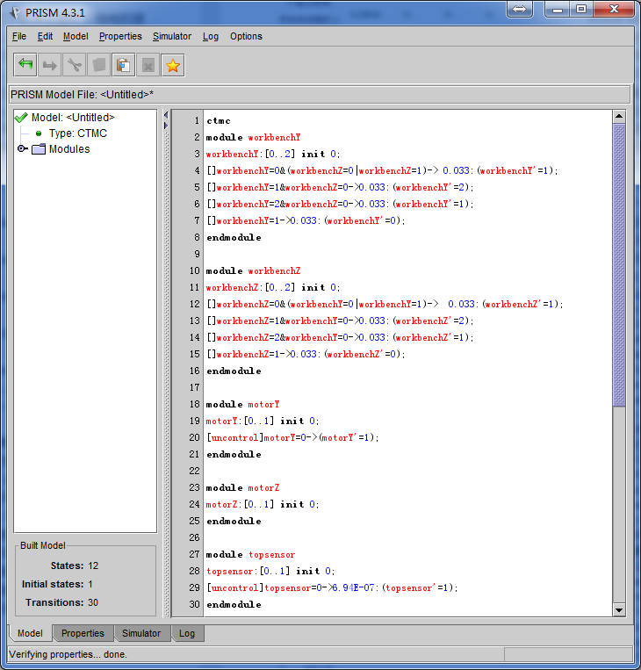This screenshot has height=670, width=641.
Task: Click code line 20 with uncontrol motorY
Action: [x=292, y=437]
